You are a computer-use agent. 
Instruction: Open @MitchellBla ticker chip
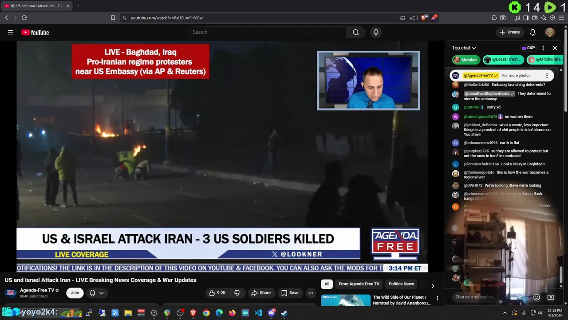[544, 60]
